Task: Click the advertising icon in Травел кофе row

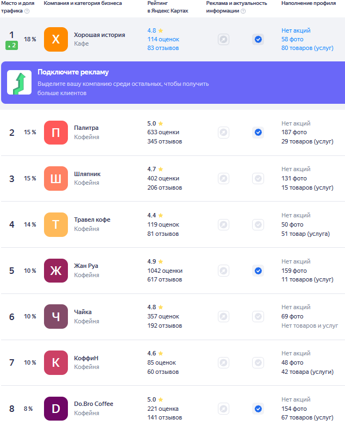Action: (x=223, y=224)
